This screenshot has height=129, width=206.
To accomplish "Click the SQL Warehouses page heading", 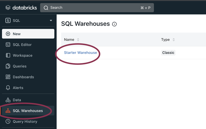I will click(x=85, y=24).
